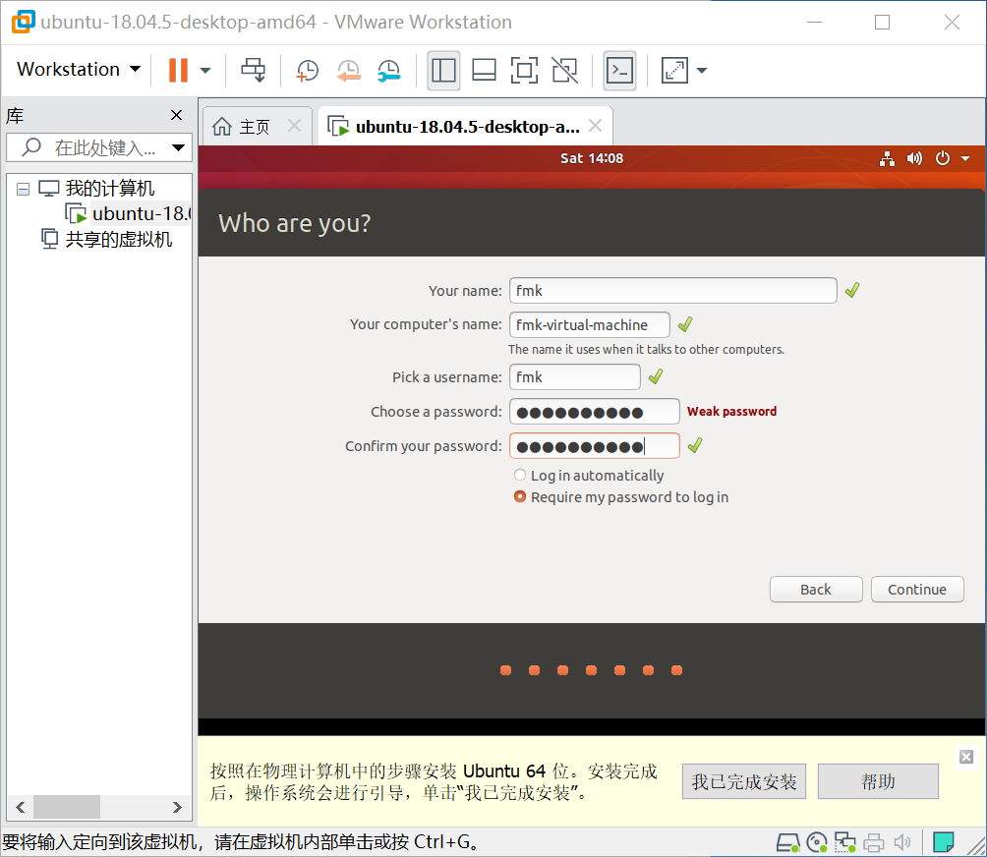Revert the virtual machine to previous snapshot
Image resolution: width=987 pixels, height=857 pixels.
coord(348,71)
